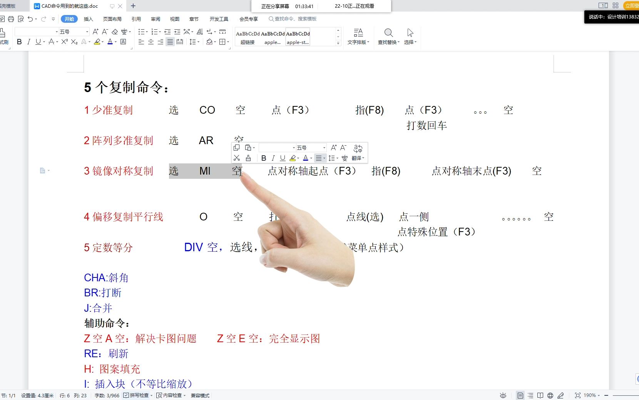This screenshot has width=639, height=400.
Task: Apply text highlight color on the ribbon
Action: (97, 42)
